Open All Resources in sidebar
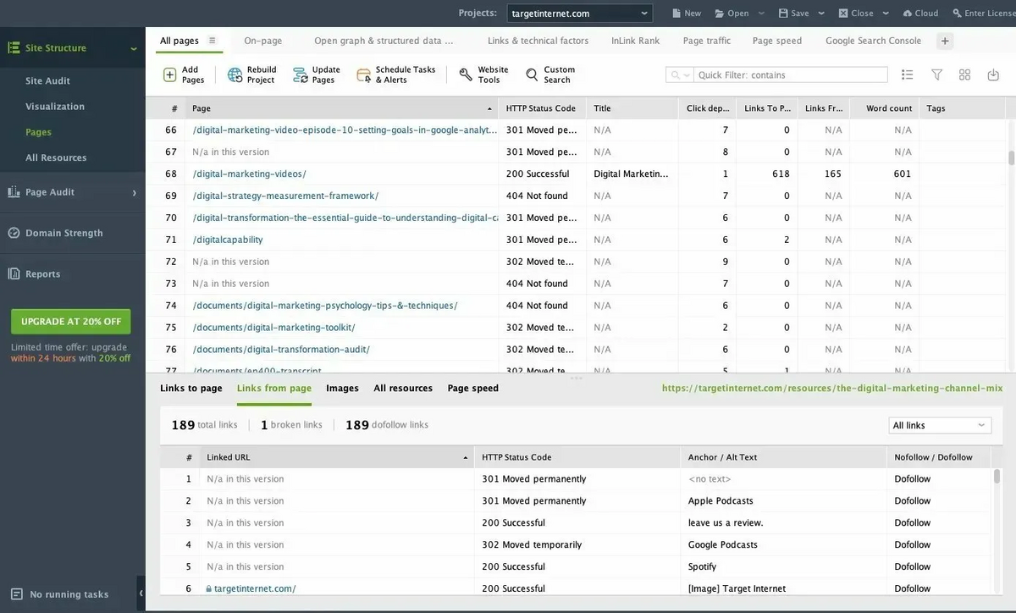Viewport: 1016px width, 613px height. click(56, 157)
